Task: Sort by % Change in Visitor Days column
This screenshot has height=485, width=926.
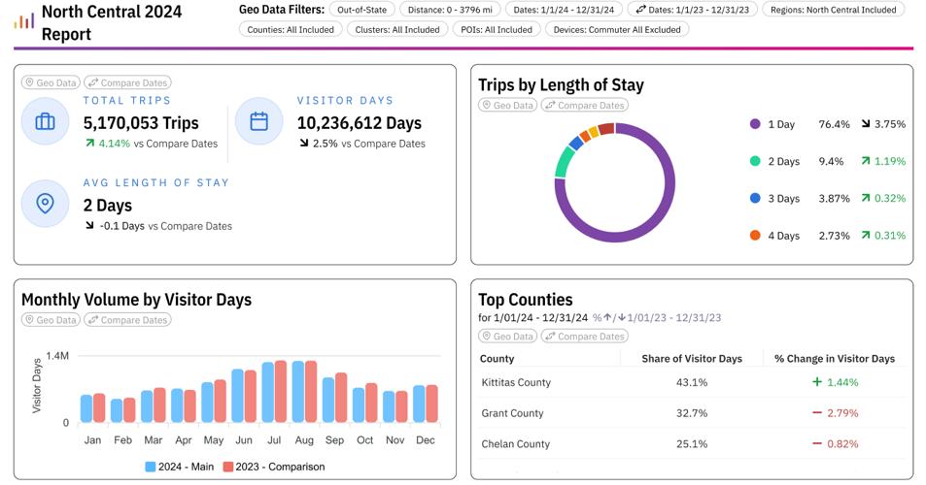Action: tap(834, 359)
